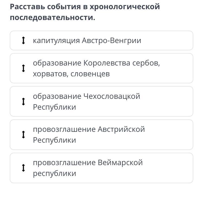
Task: Click the word 'сербов' in second item
Action: click(146, 63)
